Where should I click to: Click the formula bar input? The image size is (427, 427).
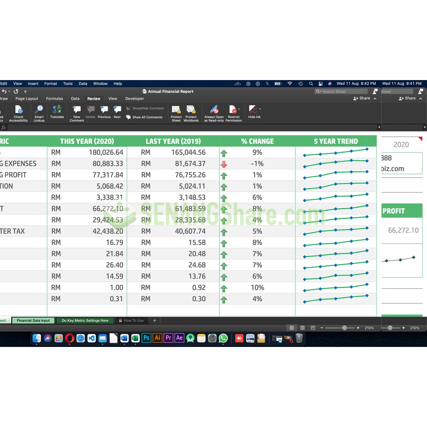pyautogui.click(x=192, y=127)
